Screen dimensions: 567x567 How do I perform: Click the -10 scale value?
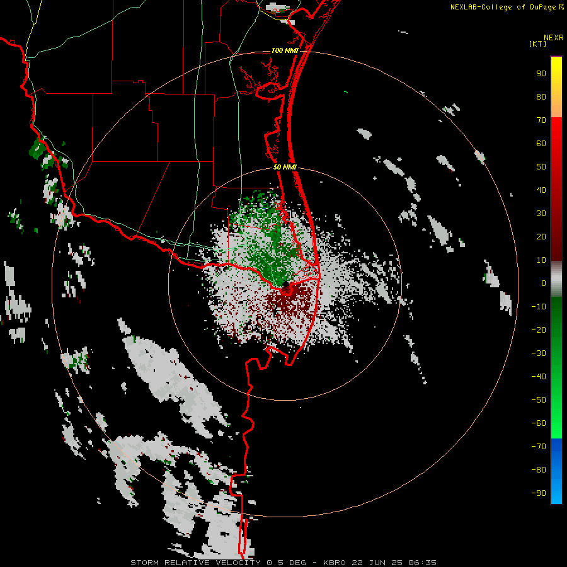tap(539, 307)
